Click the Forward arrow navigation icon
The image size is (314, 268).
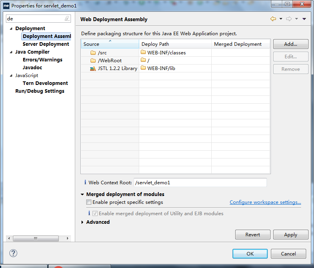289,19
